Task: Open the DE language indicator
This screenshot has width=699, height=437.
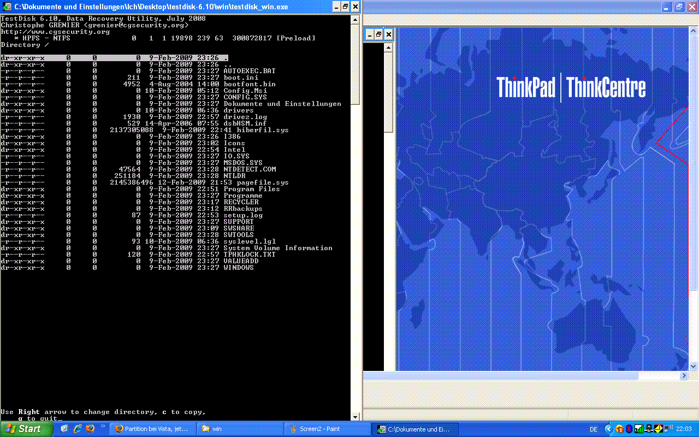Action: 594,429
